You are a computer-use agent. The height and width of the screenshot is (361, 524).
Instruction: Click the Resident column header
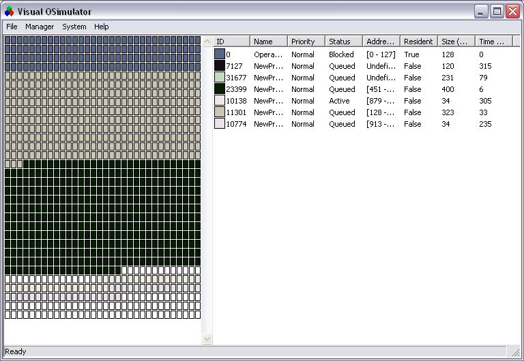[419, 42]
